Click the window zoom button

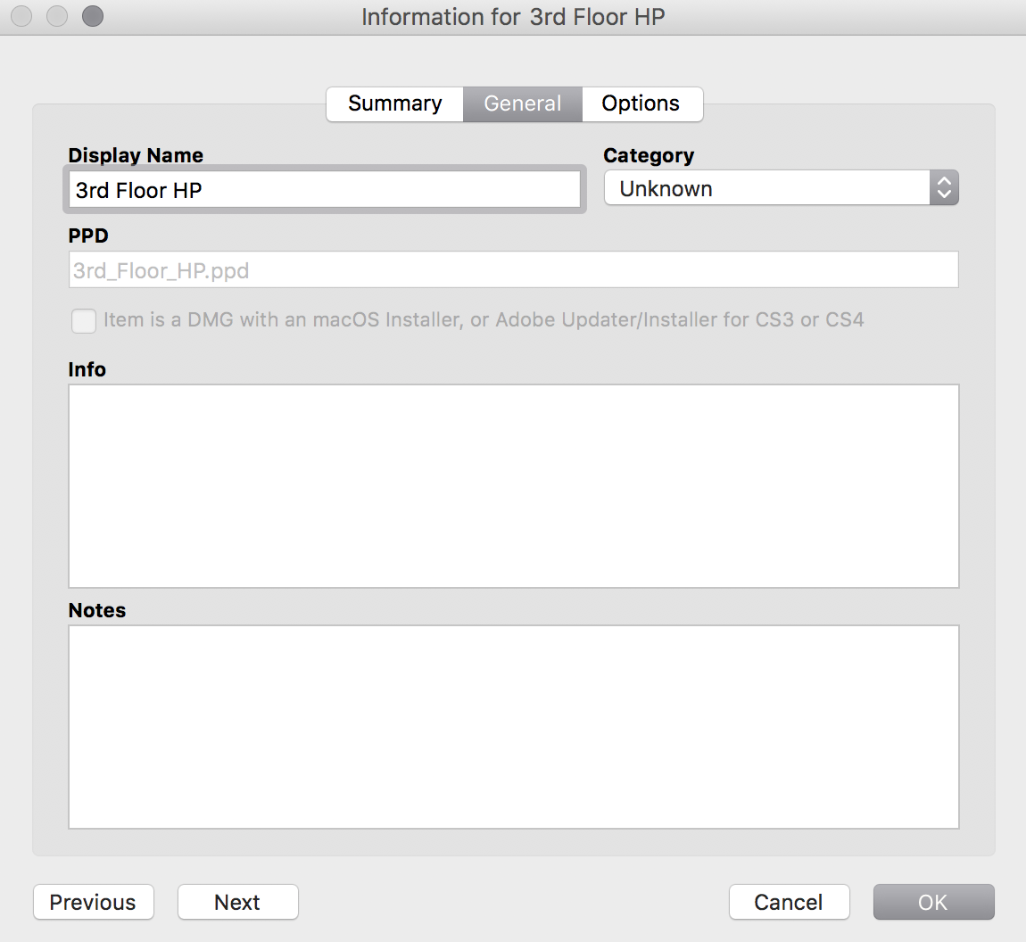(92, 16)
